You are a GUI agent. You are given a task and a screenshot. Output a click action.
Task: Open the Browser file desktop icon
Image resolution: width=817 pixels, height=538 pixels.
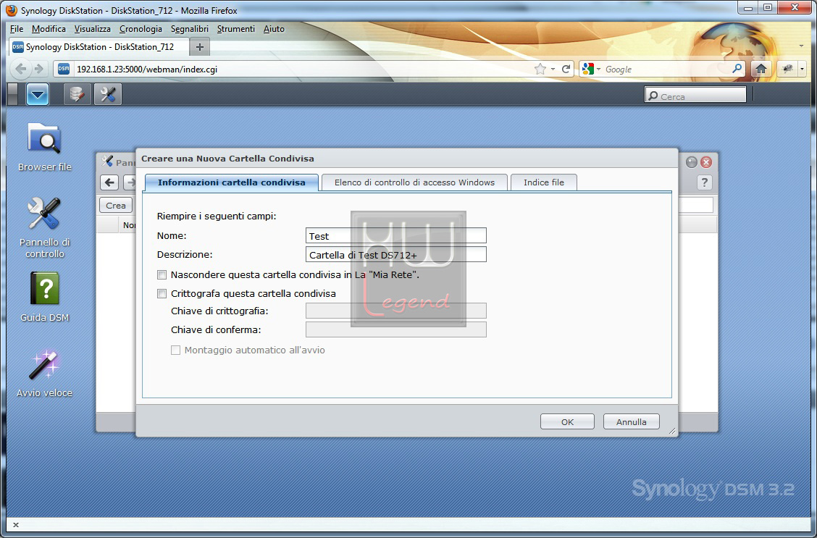[45, 148]
